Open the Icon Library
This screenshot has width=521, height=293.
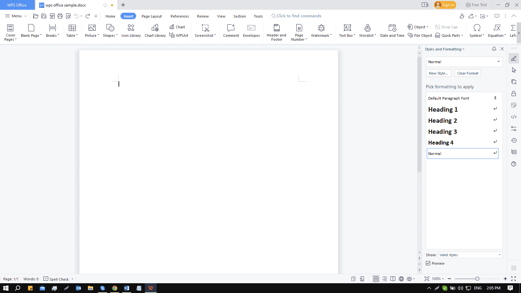pos(131,31)
